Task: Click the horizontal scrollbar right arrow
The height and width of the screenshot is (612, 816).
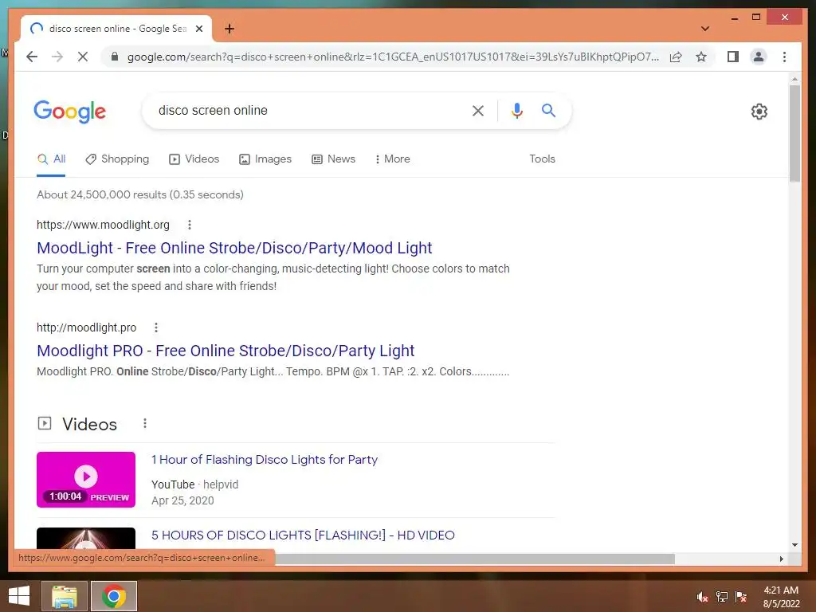Action: 781,559
